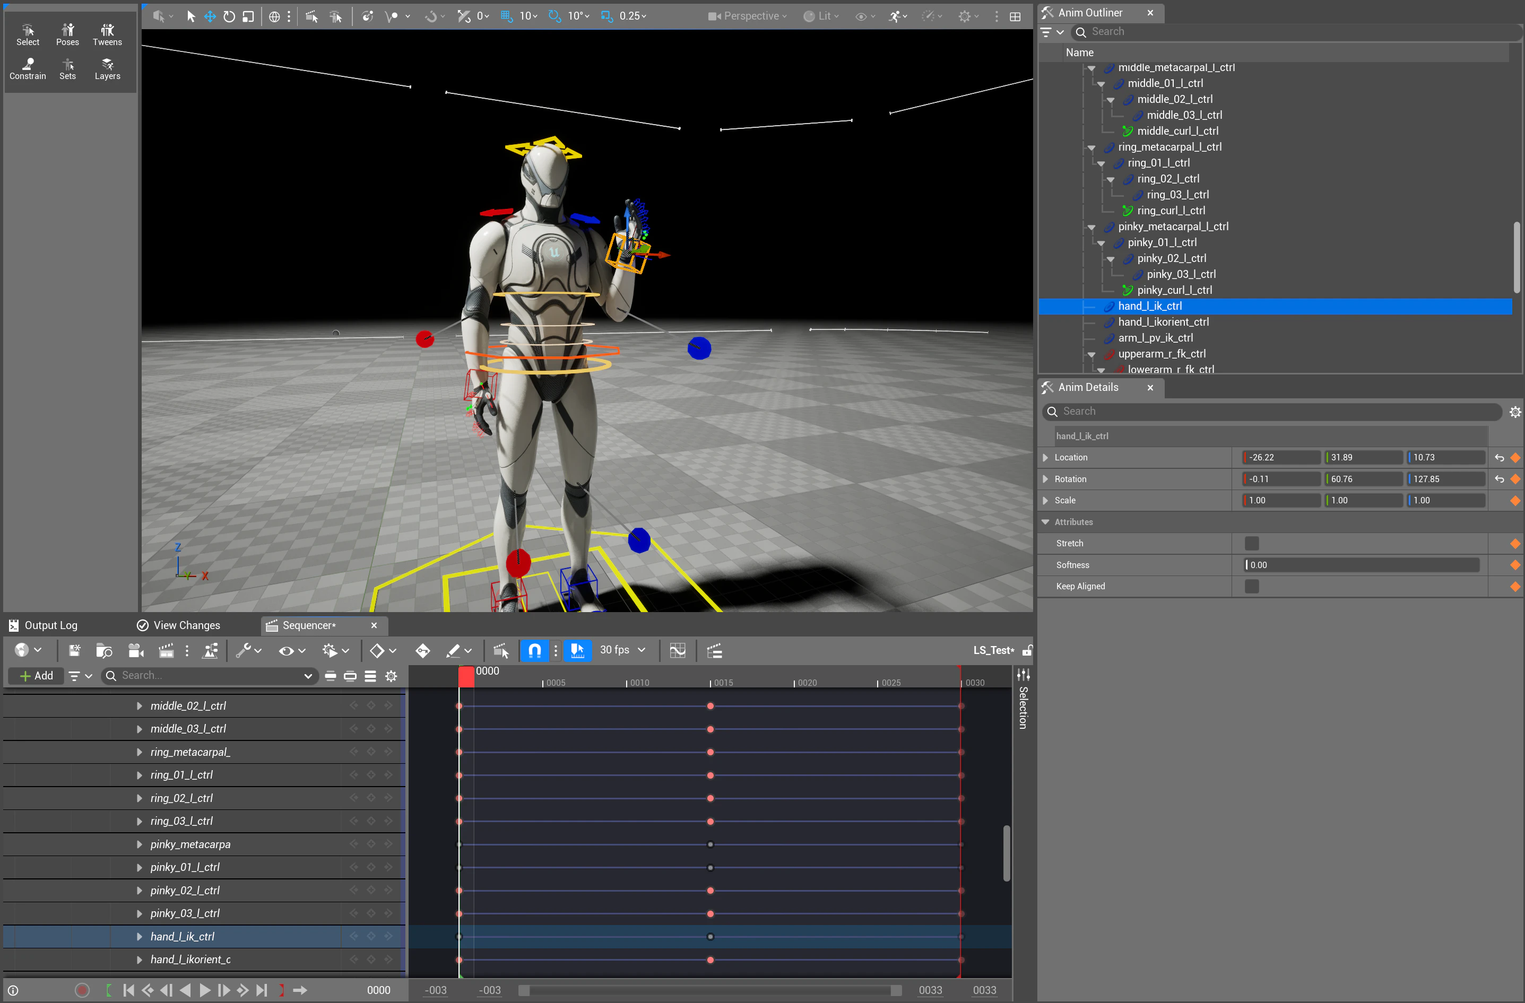Collapse pinky_01_l_ctrl in Anim Outliner
1525x1003 pixels.
1101,243
